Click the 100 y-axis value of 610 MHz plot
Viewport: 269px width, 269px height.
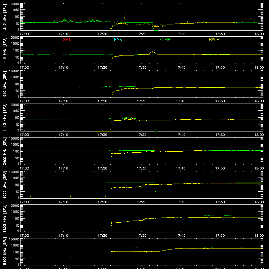(x=16, y=84)
